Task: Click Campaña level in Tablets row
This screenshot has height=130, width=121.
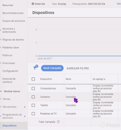Action: tap(71, 105)
